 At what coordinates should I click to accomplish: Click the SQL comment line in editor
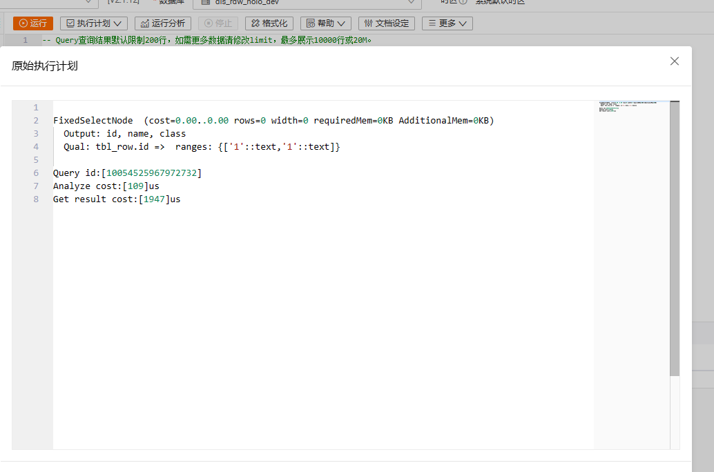click(207, 40)
